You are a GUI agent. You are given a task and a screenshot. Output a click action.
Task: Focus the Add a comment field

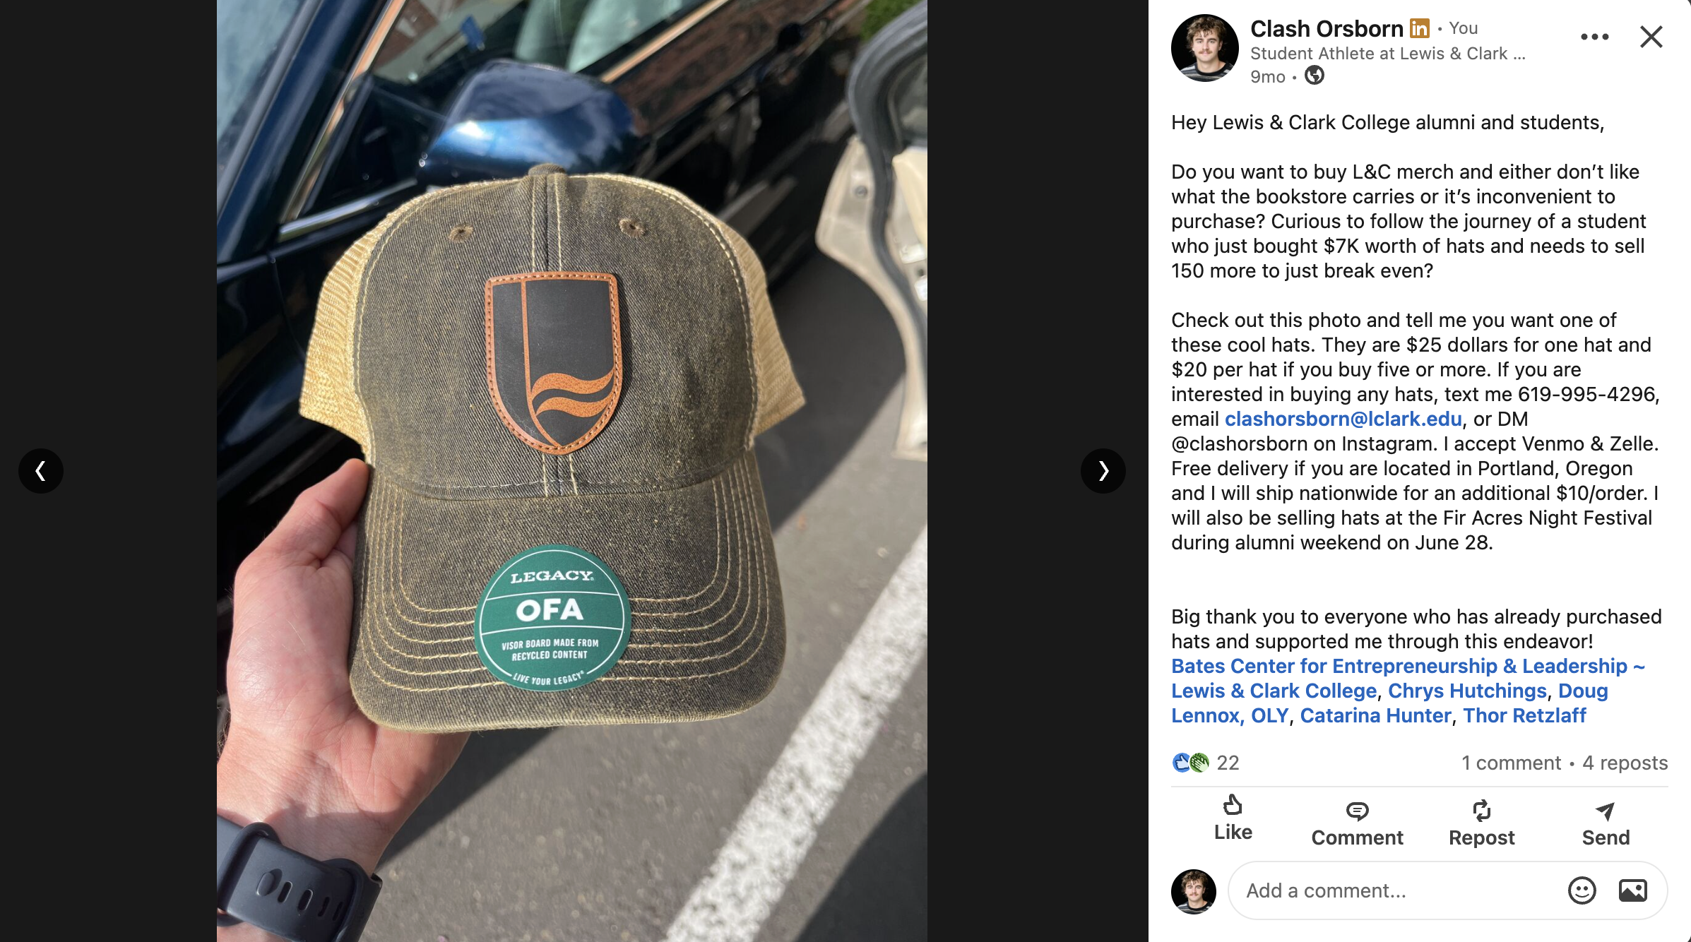[x=1395, y=890]
